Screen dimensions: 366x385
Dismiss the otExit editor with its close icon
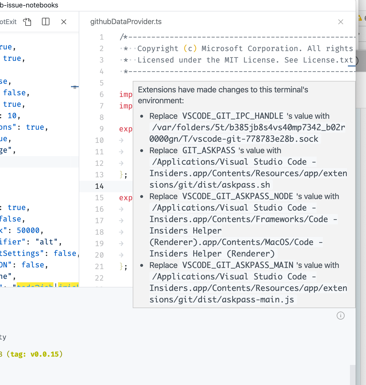(63, 22)
